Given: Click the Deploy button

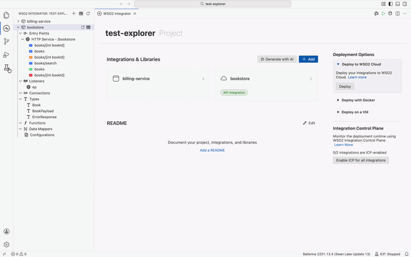Looking at the screenshot, I should [345, 86].
